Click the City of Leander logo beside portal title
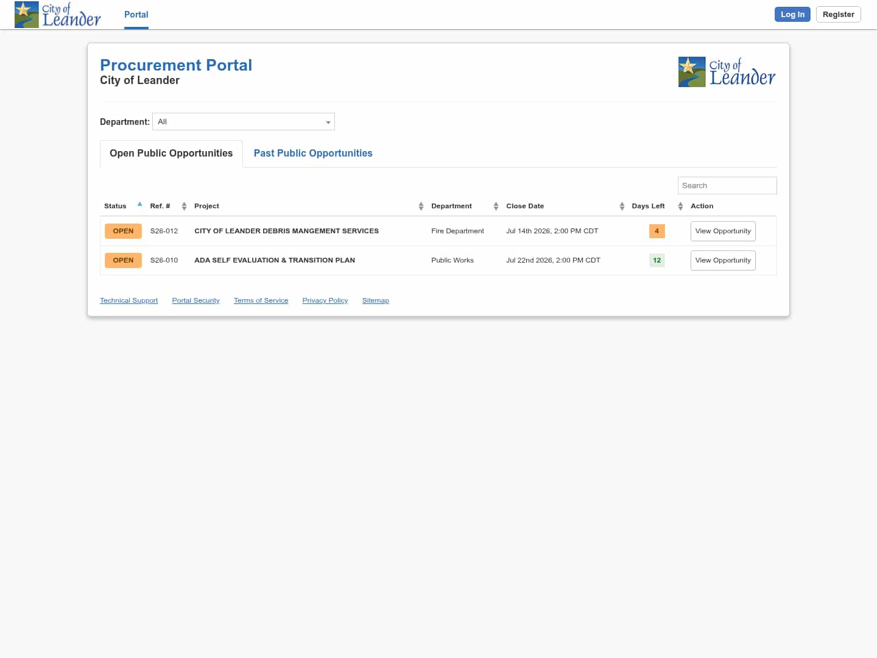Viewport: 877px width, 658px height. [727, 72]
